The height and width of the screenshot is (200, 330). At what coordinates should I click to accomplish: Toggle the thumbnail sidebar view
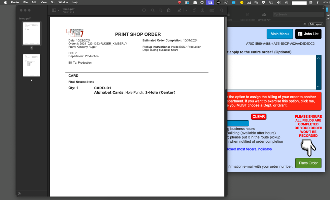coord(54,10)
